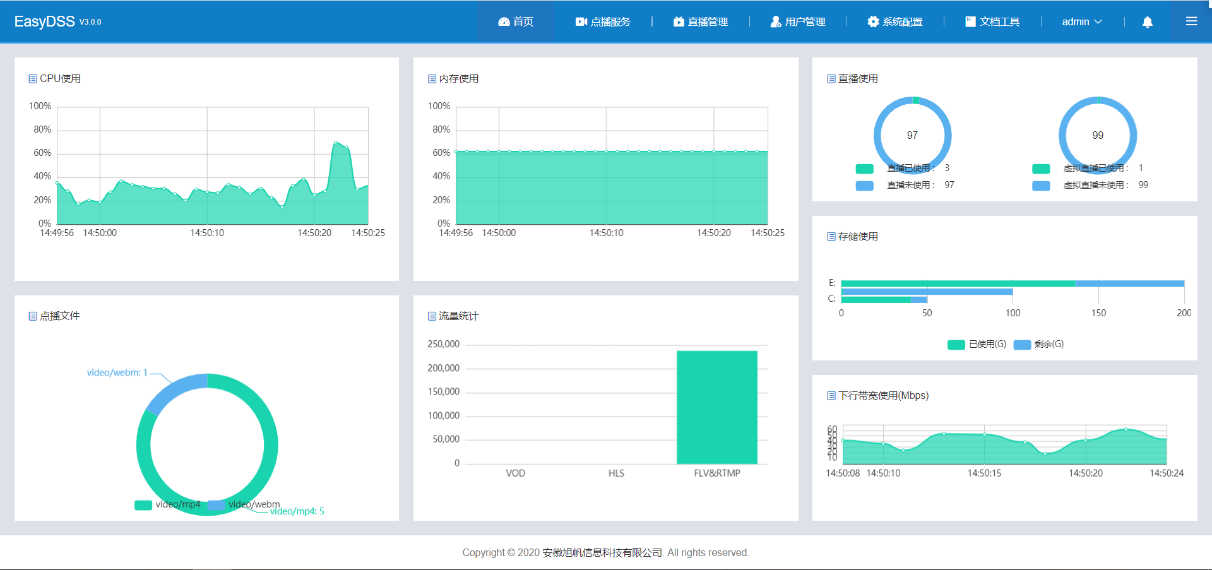The height and width of the screenshot is (570, 1212).
Task: Click the video/webm: 1 chart label
Action: coord(116,372)
